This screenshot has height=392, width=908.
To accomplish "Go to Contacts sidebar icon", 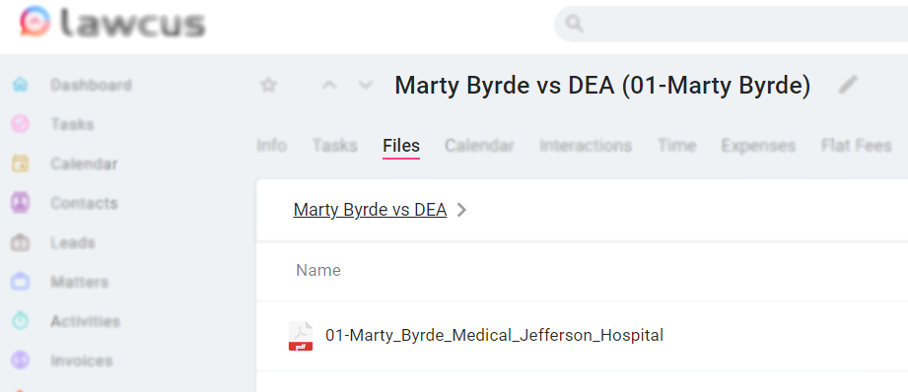I will (x=21, y=203).
